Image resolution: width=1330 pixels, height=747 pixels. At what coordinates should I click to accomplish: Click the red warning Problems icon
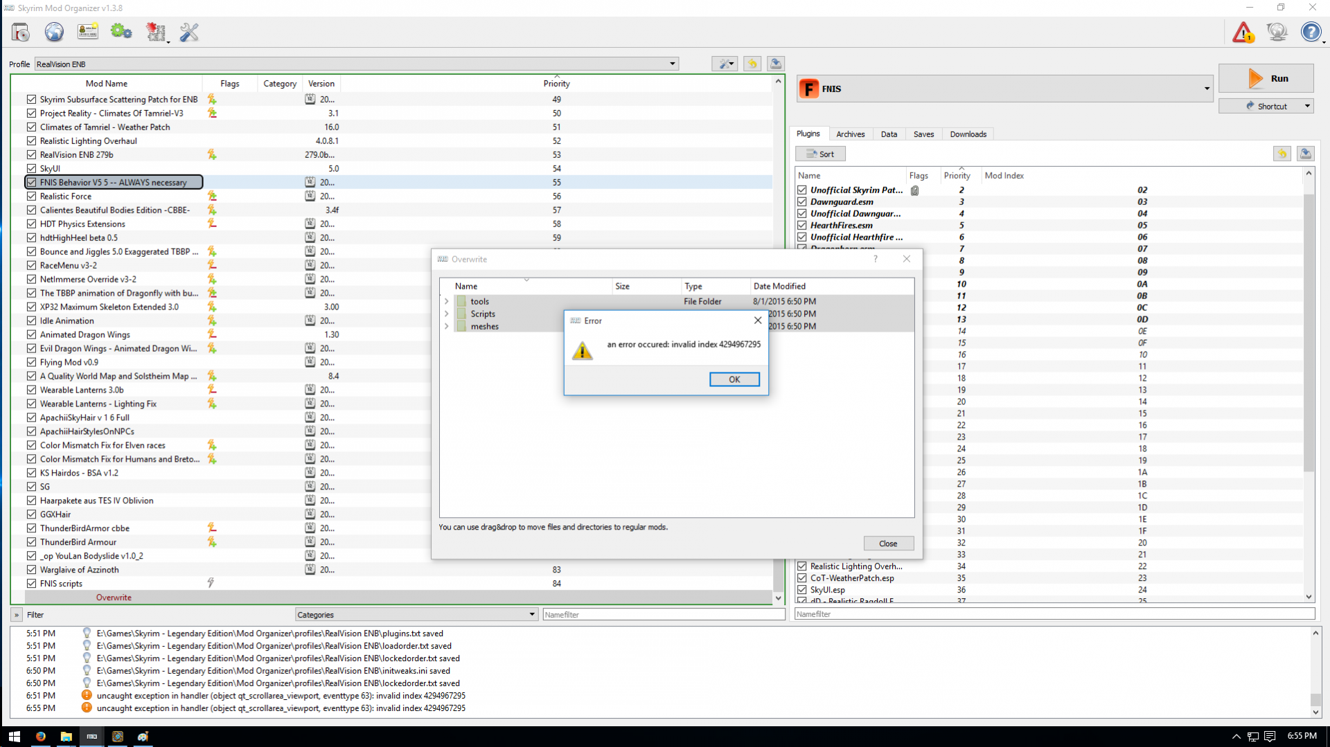(1243, 33)
